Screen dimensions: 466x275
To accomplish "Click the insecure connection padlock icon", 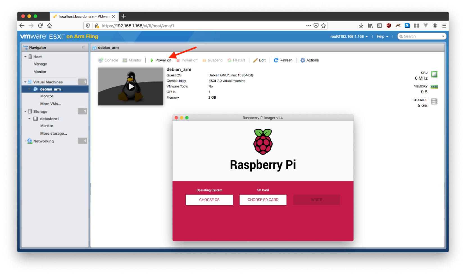I will pyautogui.click(x=97, y=26).
